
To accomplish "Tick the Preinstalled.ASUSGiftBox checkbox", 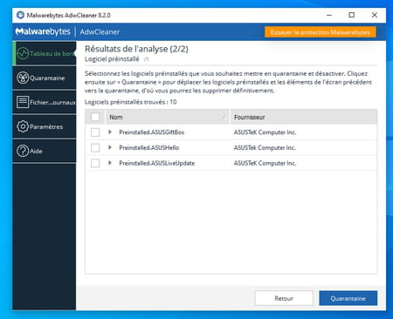I will pos(95,132).
